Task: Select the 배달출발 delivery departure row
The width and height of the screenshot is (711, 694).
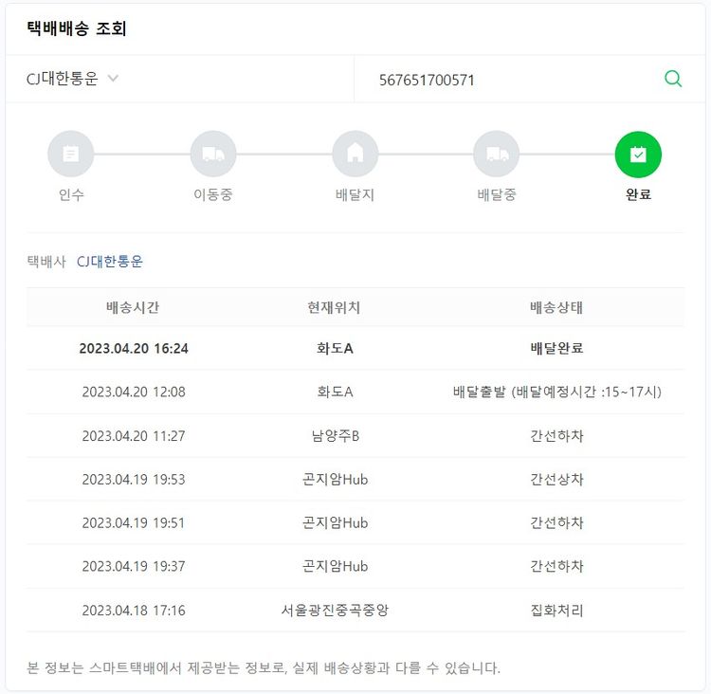Action: pyautogui.click(x=556, y=392)
